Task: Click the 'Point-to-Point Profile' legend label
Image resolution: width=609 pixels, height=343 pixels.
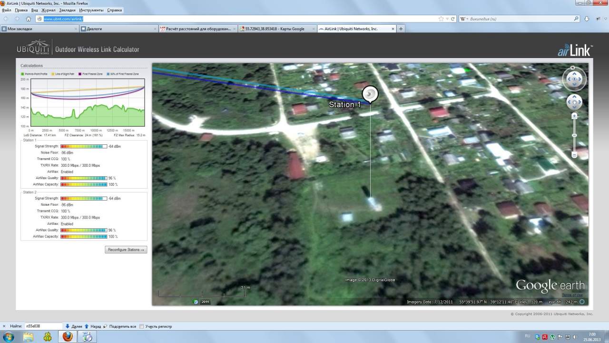Action: point(37,74)
